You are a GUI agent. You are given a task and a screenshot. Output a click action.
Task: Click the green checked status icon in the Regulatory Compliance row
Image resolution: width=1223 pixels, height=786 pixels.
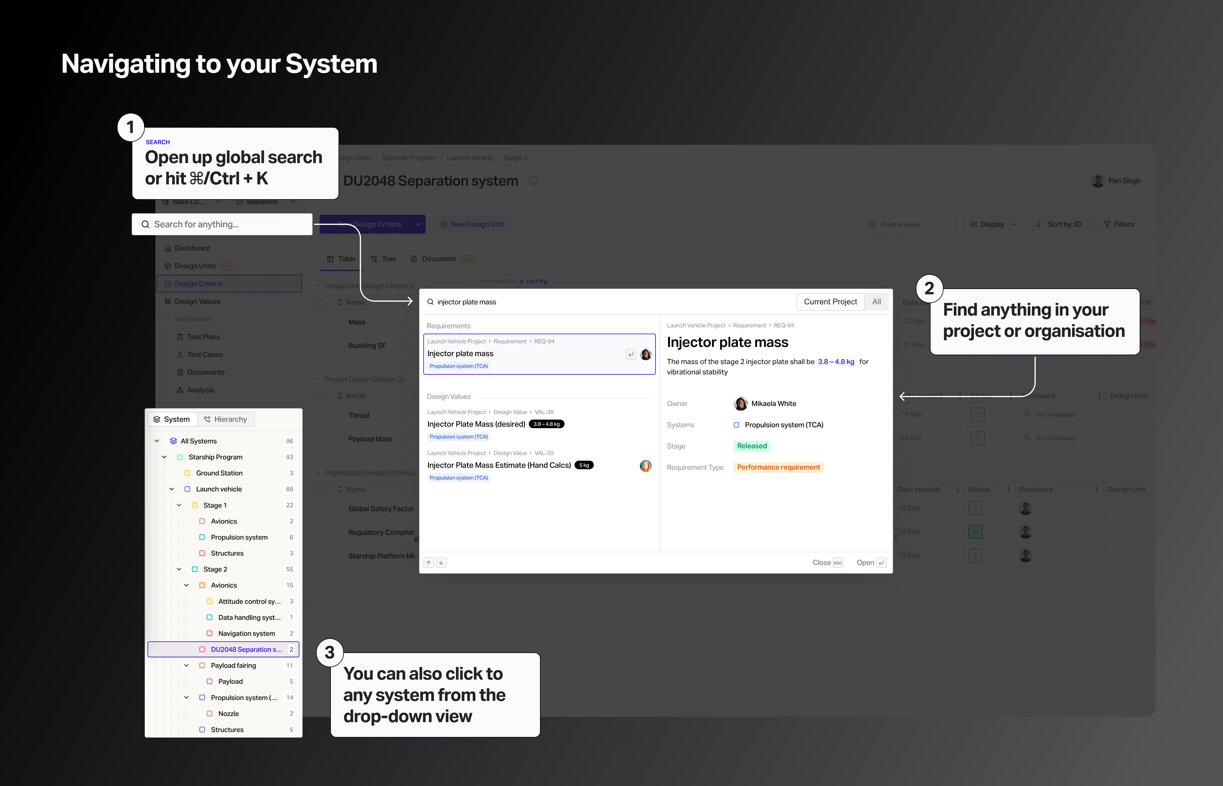coord(975,531)
